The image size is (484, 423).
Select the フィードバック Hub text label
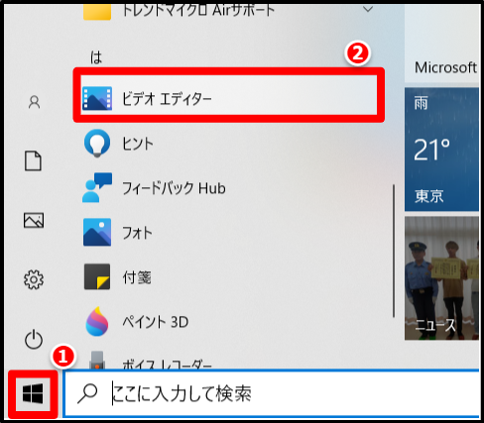point(174,188)
